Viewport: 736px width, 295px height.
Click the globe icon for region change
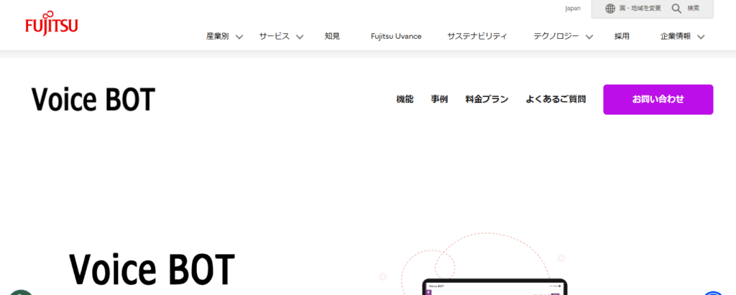pos(609,9)
